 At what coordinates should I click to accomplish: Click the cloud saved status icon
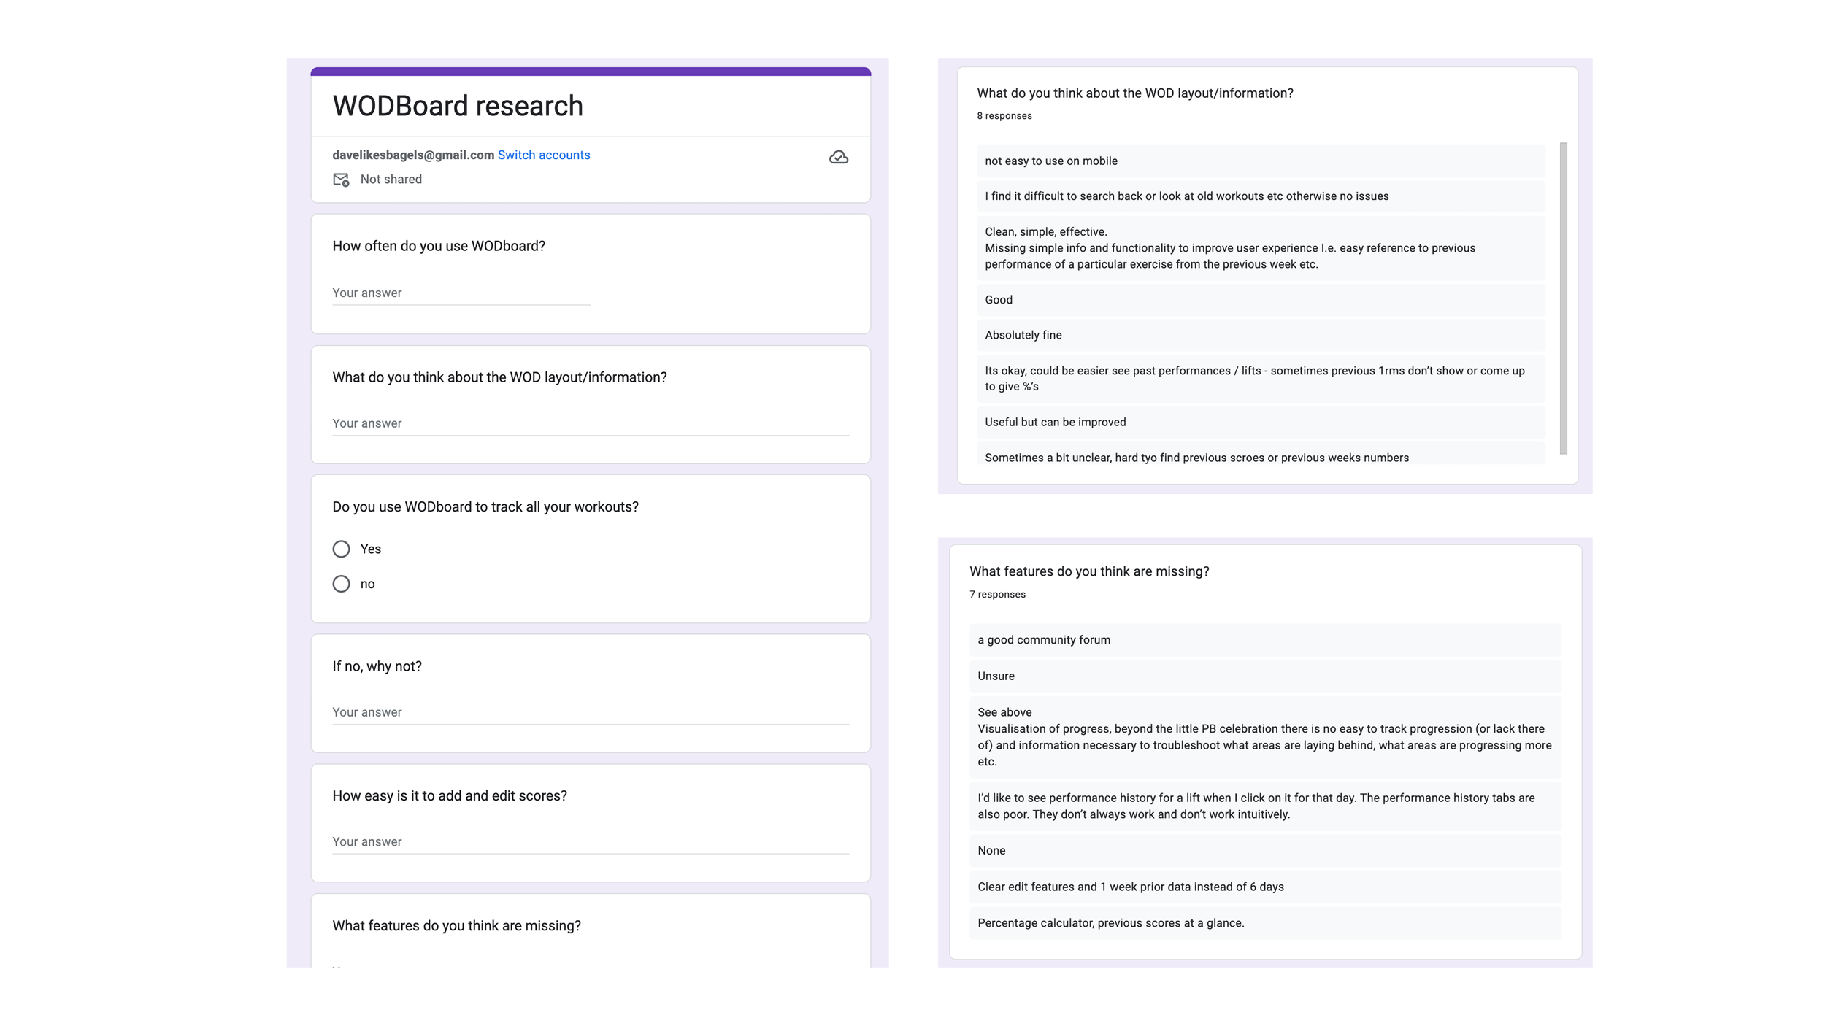click(x=838, y=157)
